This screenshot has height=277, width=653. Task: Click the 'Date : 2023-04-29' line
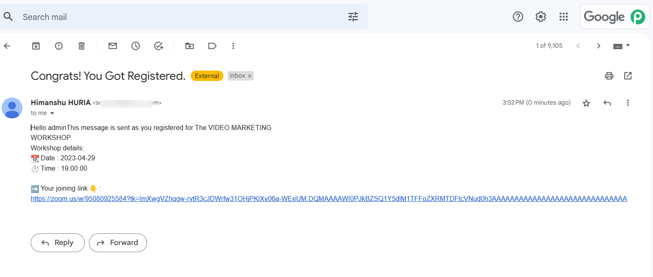[x=63, y=158]
